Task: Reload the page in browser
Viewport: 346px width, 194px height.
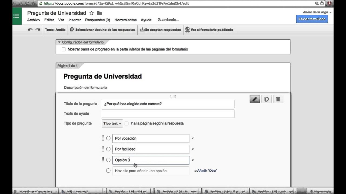Action: pos(27,4)
